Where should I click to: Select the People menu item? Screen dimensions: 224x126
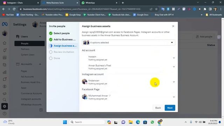click(x=29, y=43)
